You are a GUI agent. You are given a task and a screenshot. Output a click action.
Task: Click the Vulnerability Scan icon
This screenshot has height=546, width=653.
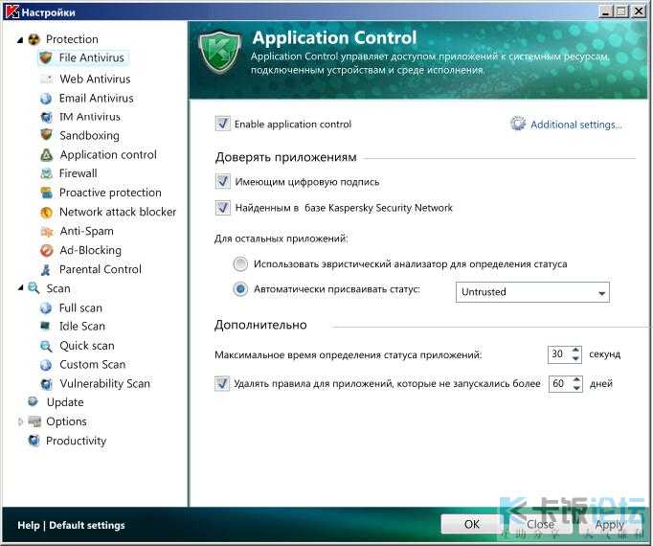(46, 384)
